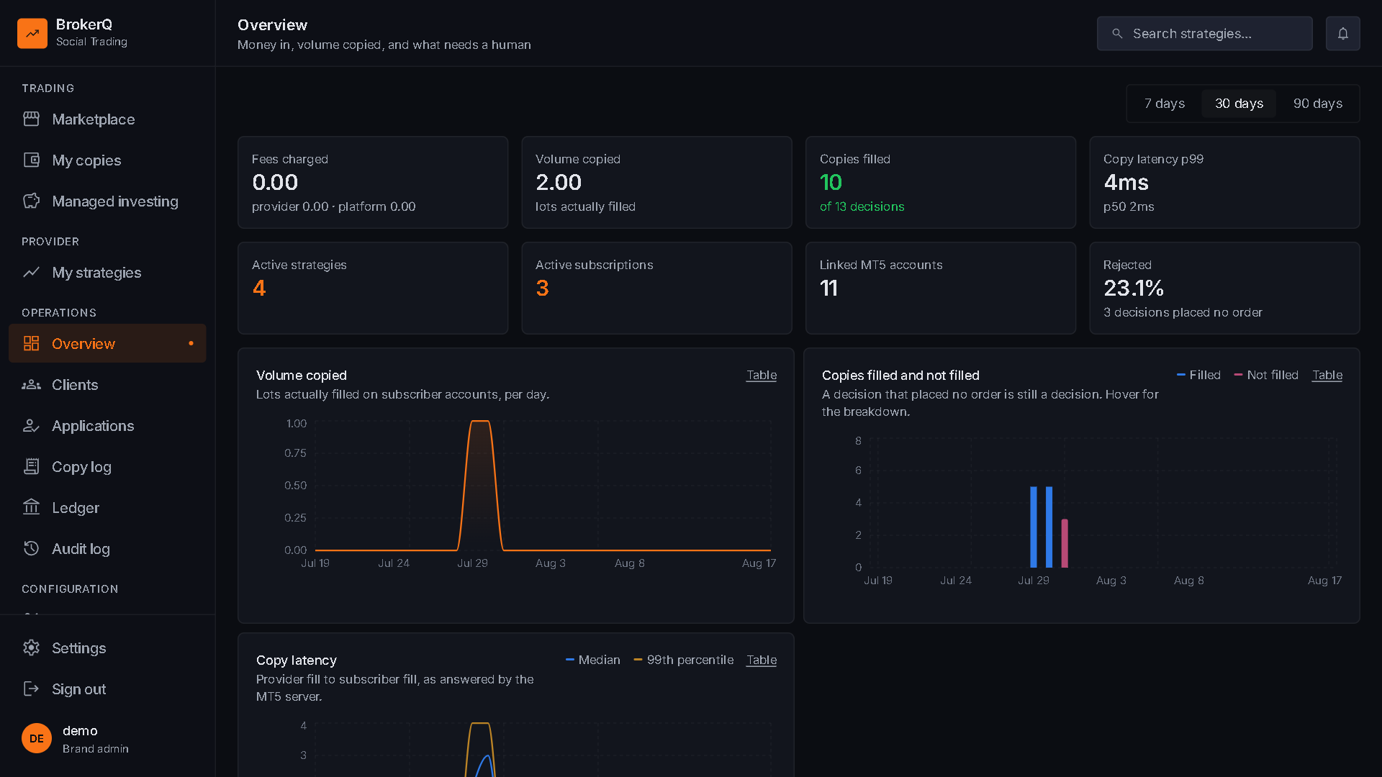Click the Overview grid icon
The image size is (1382, 777).
31,343
